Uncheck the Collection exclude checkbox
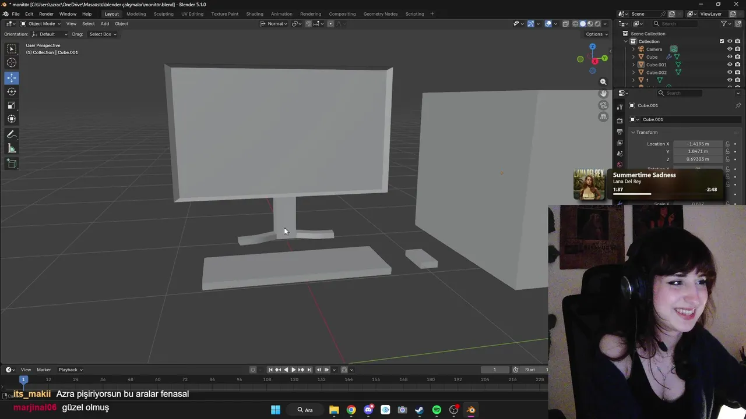Viewport: 746px width, 419px height. (722, 41)
